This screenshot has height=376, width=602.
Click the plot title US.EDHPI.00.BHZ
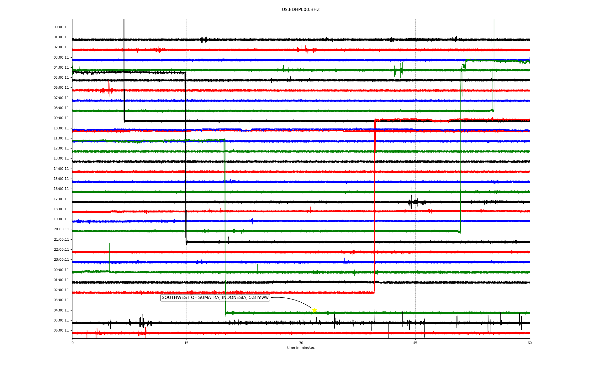(x=301, y=10)
